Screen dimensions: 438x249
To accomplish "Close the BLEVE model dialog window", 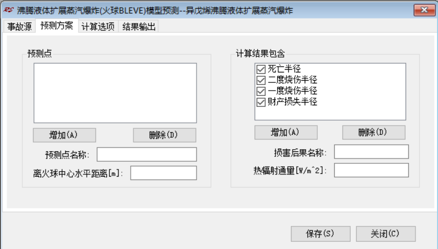I will coord(424,10).
